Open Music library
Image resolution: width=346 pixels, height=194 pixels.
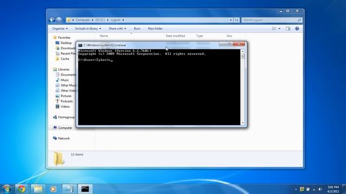point(62,80)
